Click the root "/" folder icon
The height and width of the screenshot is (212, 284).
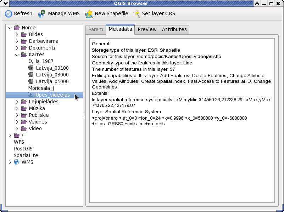17,135
